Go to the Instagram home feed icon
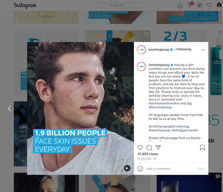Screen dimensions: 223x192 pyautogui.click(x=180, y=5)
